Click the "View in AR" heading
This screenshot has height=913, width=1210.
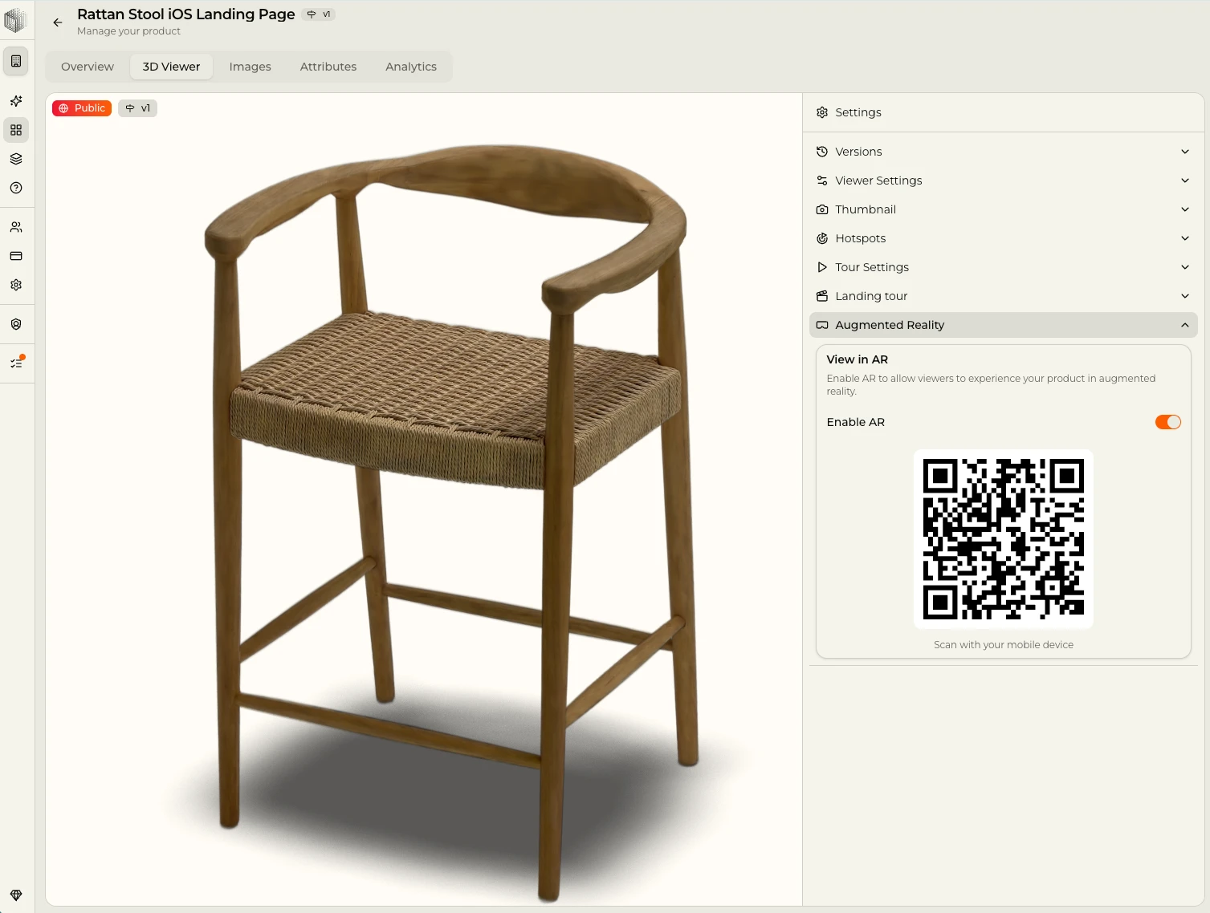(x=858, y=359)
